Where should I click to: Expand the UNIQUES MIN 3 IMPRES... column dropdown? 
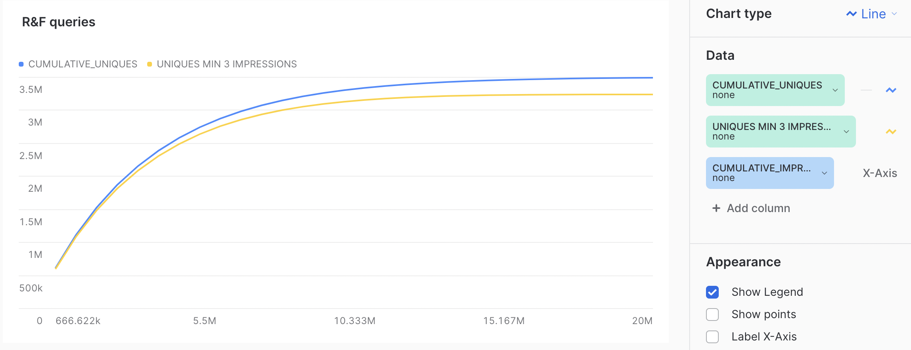coord(846,132)
